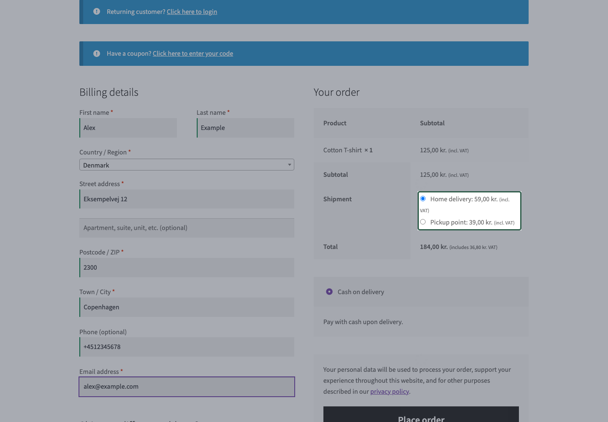Click the 'Total' row label
Viewport: 608px width, 422px height.
tap(331, 247)
